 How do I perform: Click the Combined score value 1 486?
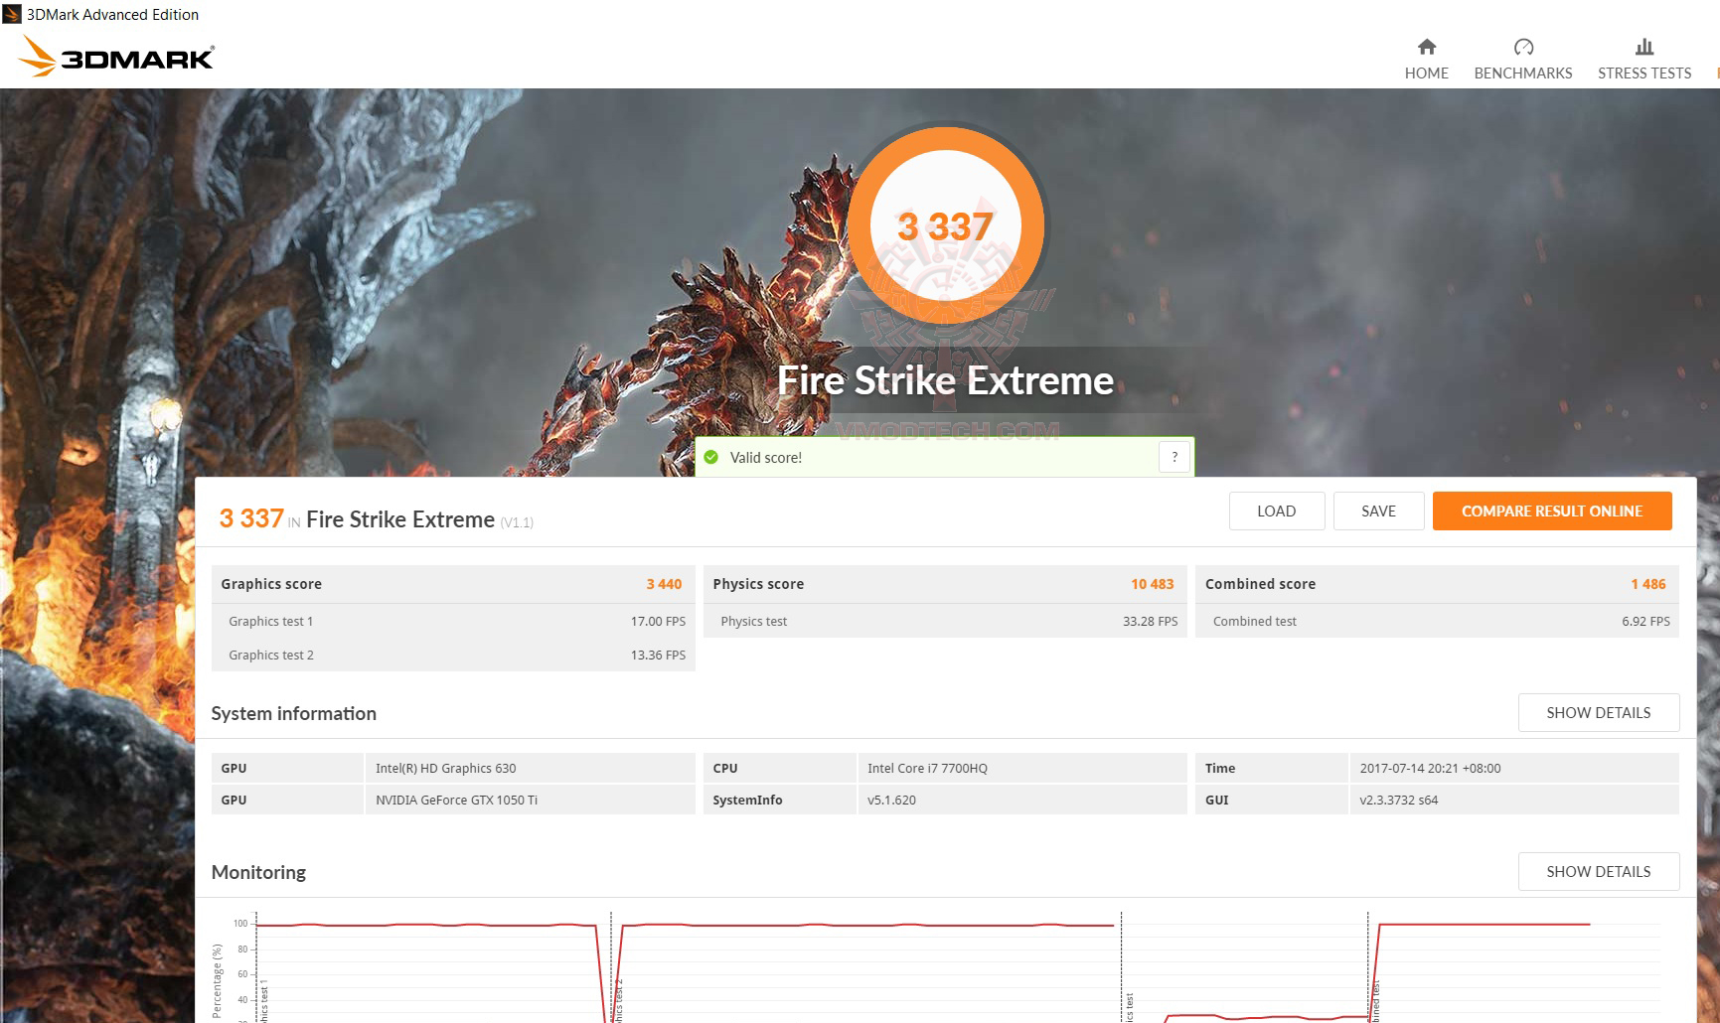[x=1647, y=584]
